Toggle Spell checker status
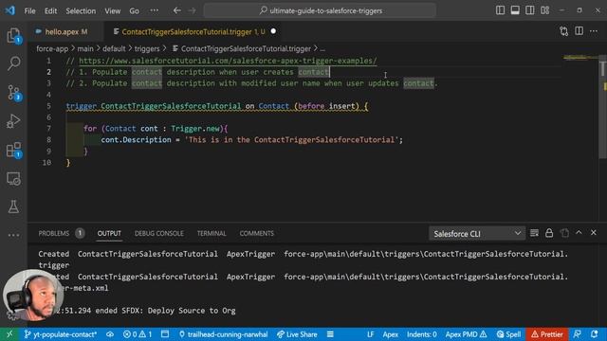607x341 pixels. (x=508, y=334)
